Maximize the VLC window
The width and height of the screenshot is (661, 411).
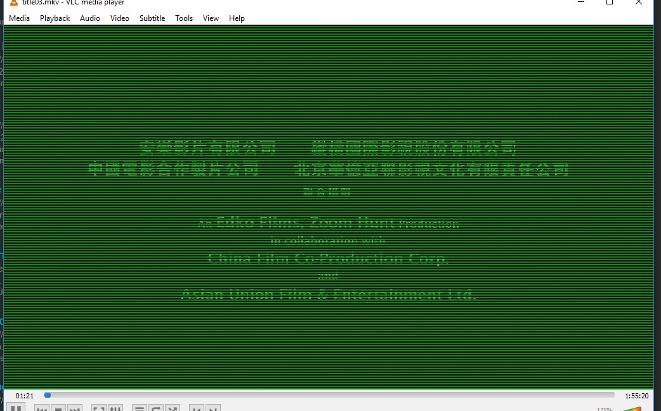tap(610, 2)
